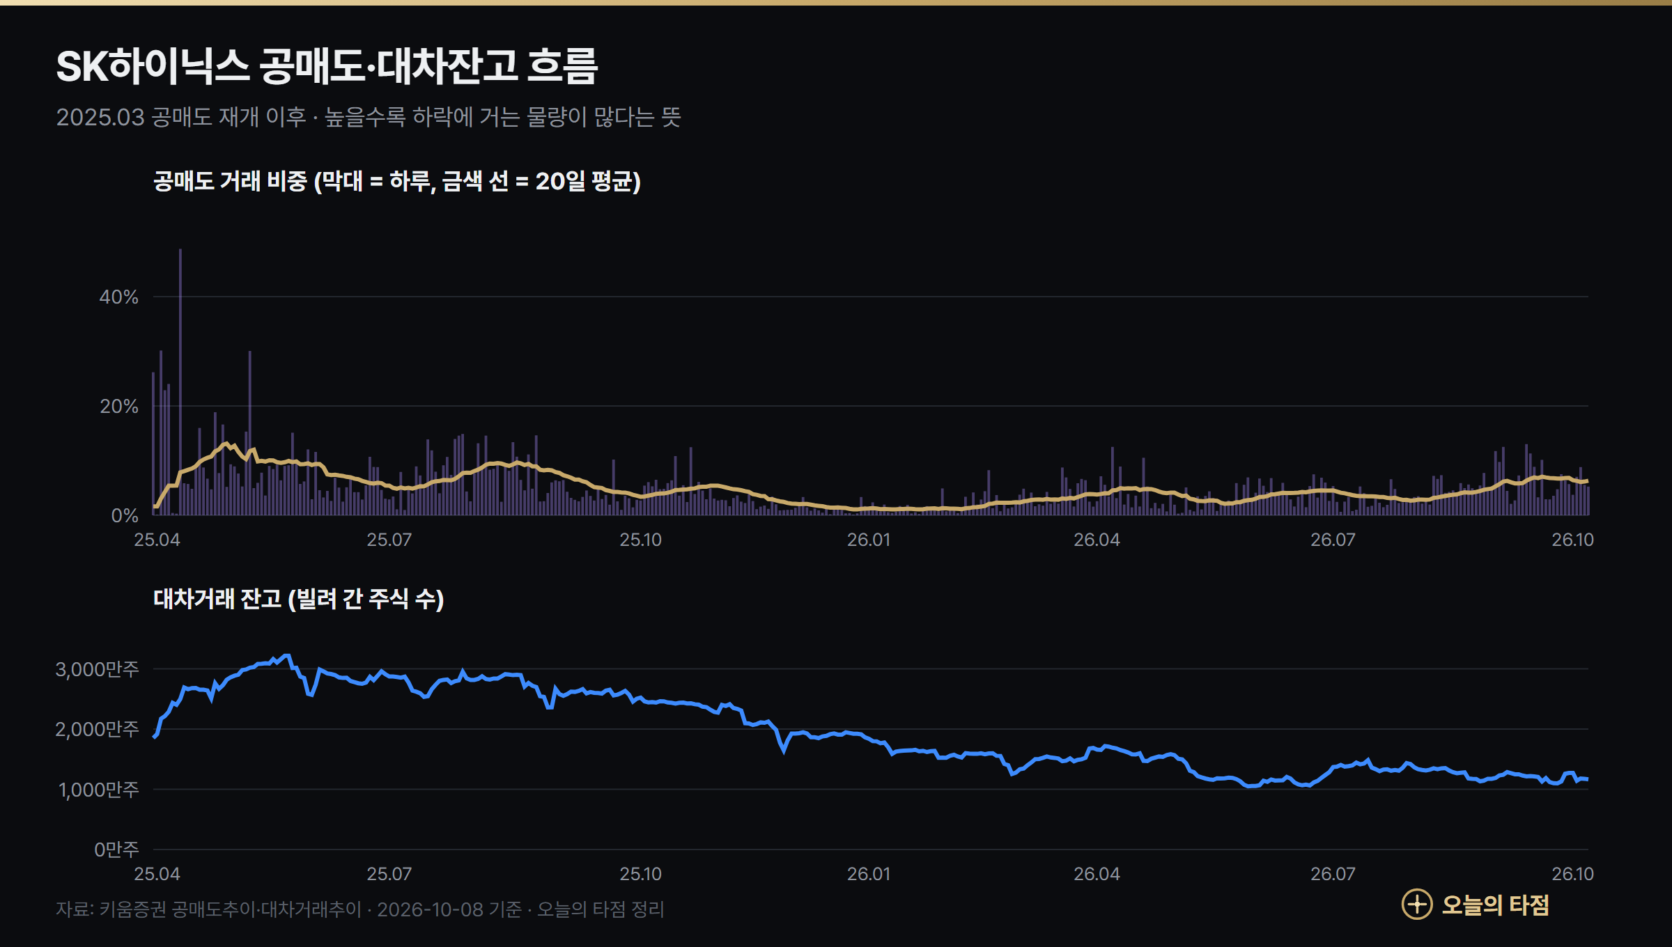1672x947 pixels.
Task: Click the 3,000만주 axis label
Action: pos(98,669)
